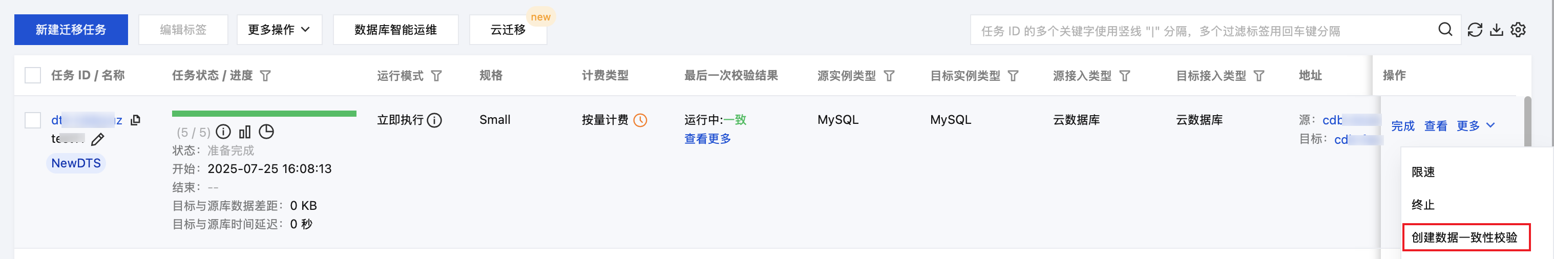
Task: Edit task name with pencil icon
Action: click(98, 140)
